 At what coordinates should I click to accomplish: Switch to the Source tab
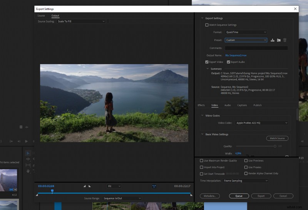pyautogui.click(x=41, y=15)
